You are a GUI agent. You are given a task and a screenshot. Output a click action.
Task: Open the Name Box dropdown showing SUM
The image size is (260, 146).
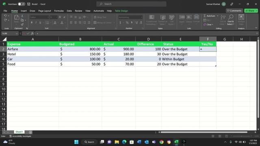click(17, 34)
